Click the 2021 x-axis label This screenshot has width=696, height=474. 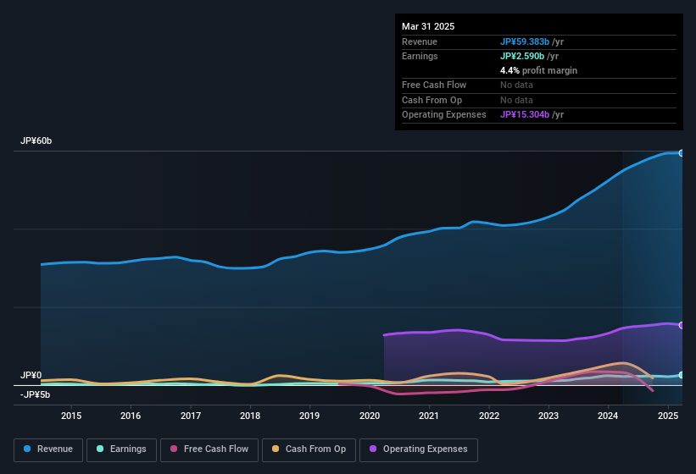click(x=429, y=416)
